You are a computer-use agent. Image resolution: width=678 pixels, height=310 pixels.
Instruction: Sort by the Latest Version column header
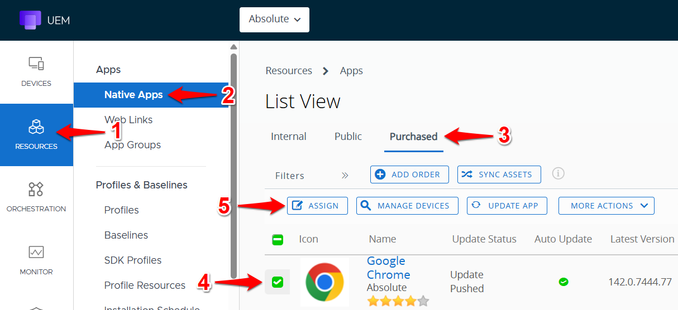pos(642,239)
